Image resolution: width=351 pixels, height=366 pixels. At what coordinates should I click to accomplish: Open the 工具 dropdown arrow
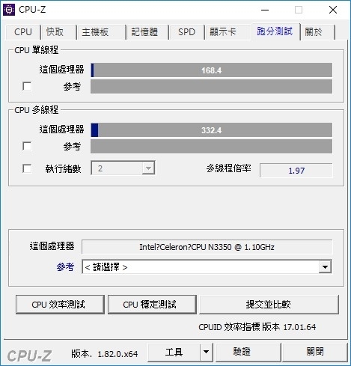tap(206, 353)
